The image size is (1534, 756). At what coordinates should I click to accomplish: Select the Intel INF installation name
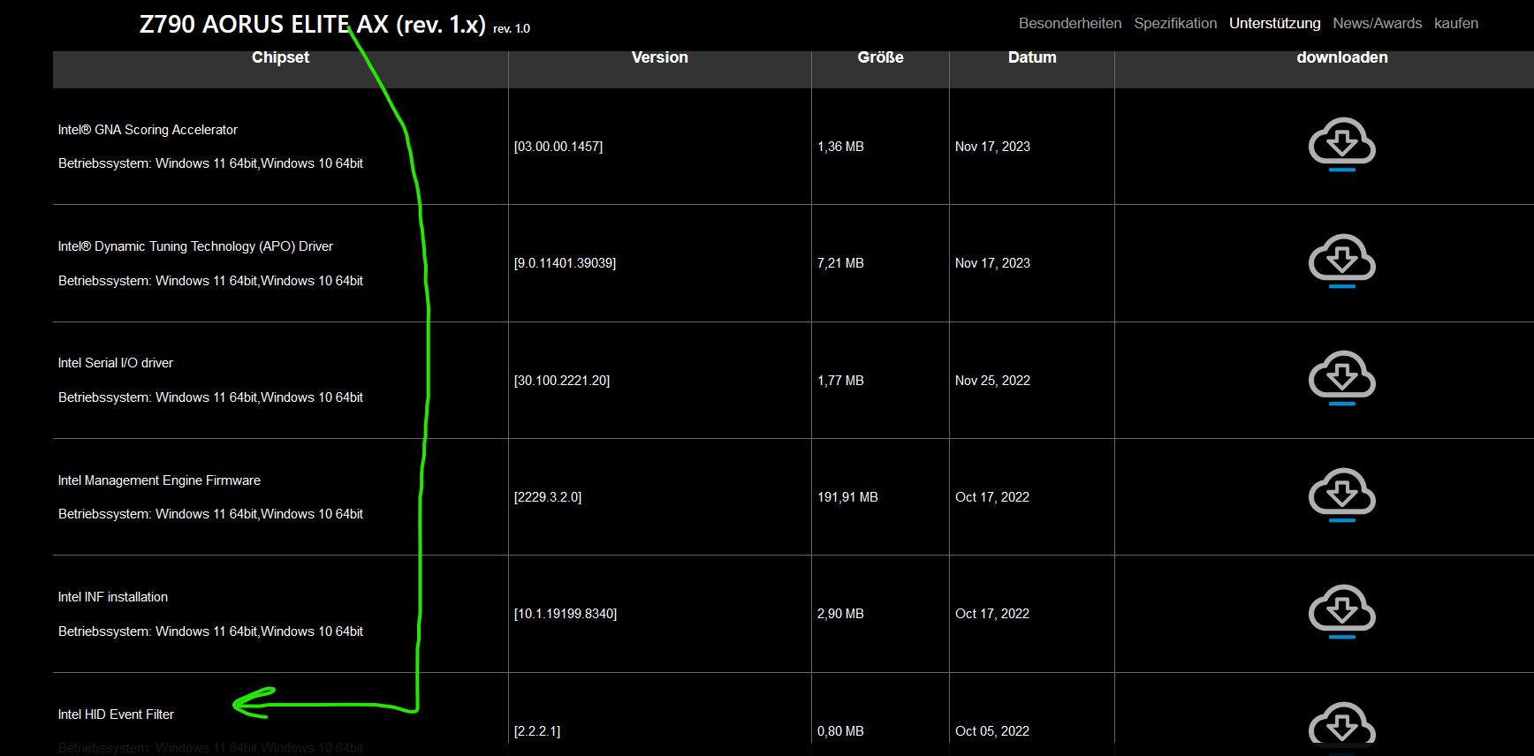tap(113, 597)
